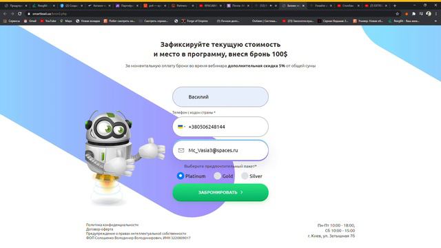This screenshot has height=248, width=441.
Task: Open the Договор-оферта link
Action: point(99,229)
